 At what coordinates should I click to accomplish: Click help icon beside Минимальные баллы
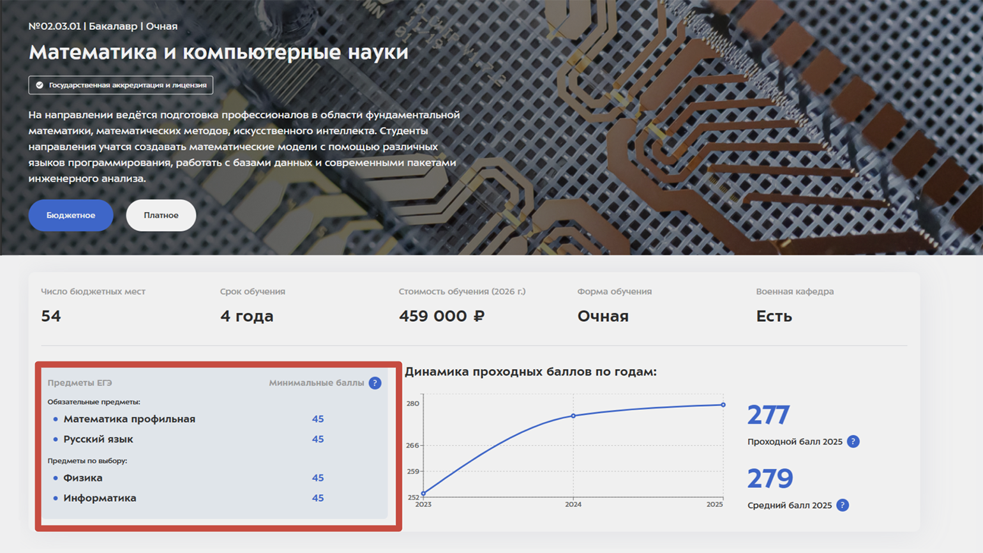pos(375,383)
